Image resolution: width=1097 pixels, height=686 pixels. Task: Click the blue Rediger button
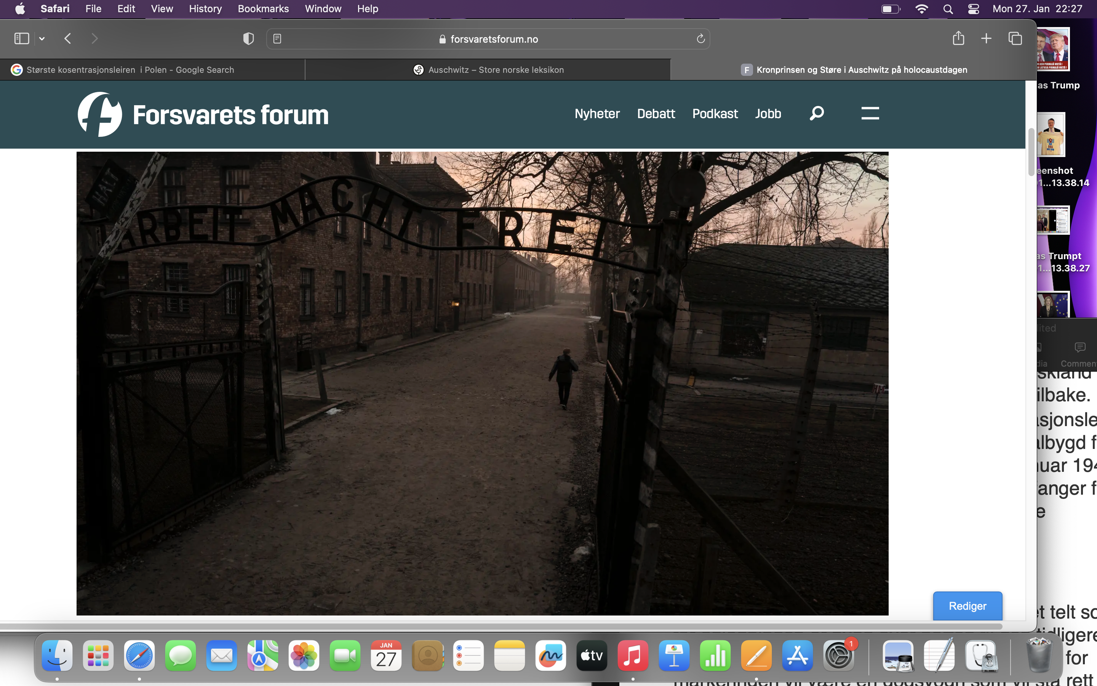coord(967,606)
